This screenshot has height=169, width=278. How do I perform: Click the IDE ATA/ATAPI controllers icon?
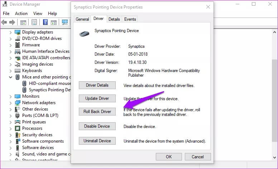coord(18,58)
